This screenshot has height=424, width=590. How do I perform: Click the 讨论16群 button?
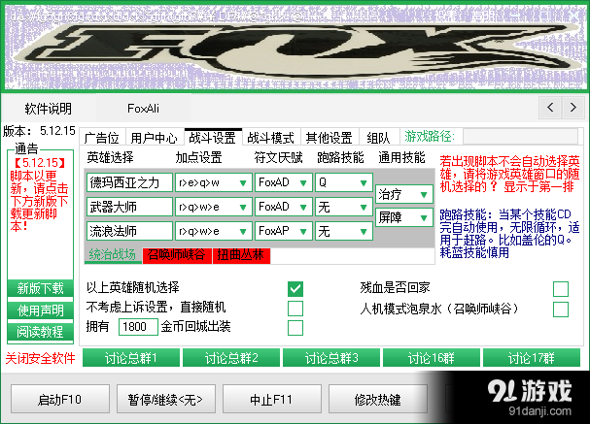432,357
